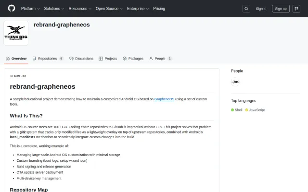The image size is (308, 192).
Task: Select the Repositories book icon
Action: [x=34, y=59]
